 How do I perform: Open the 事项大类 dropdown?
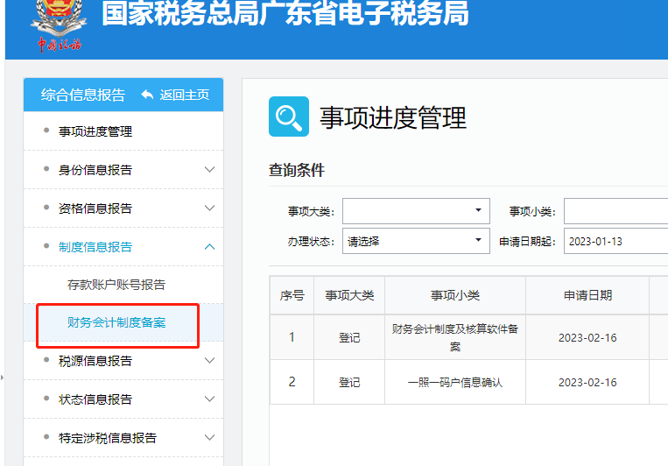point(416,211)
